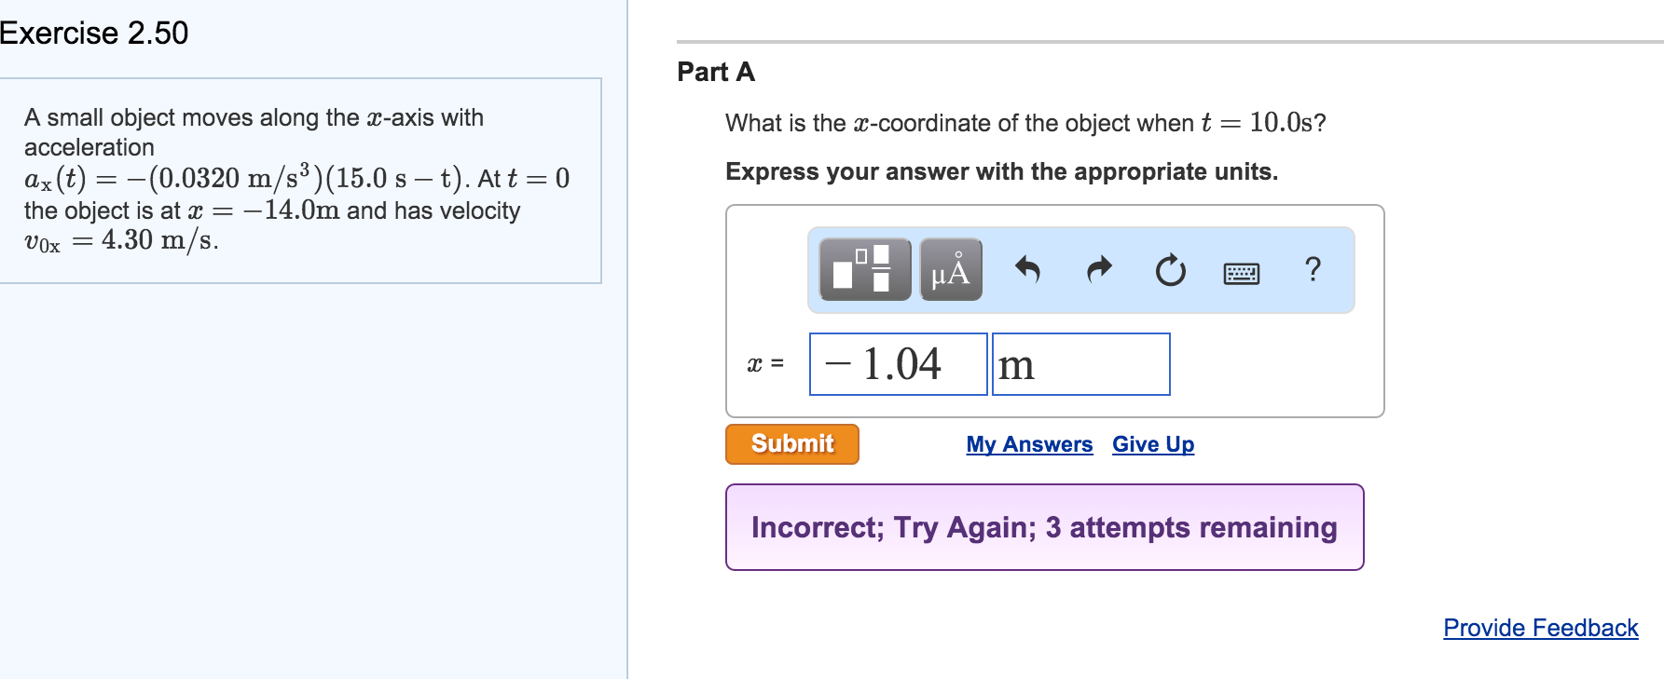Open help via the question mark icon
This screenshot has width=1664, height=679.
click(x=1313, y=271)
